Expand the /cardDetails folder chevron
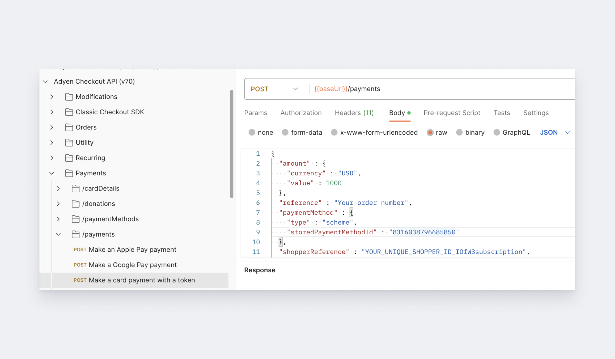Viewport: 615px width, 359px height. pyautogui.click(x=58, y=188)
